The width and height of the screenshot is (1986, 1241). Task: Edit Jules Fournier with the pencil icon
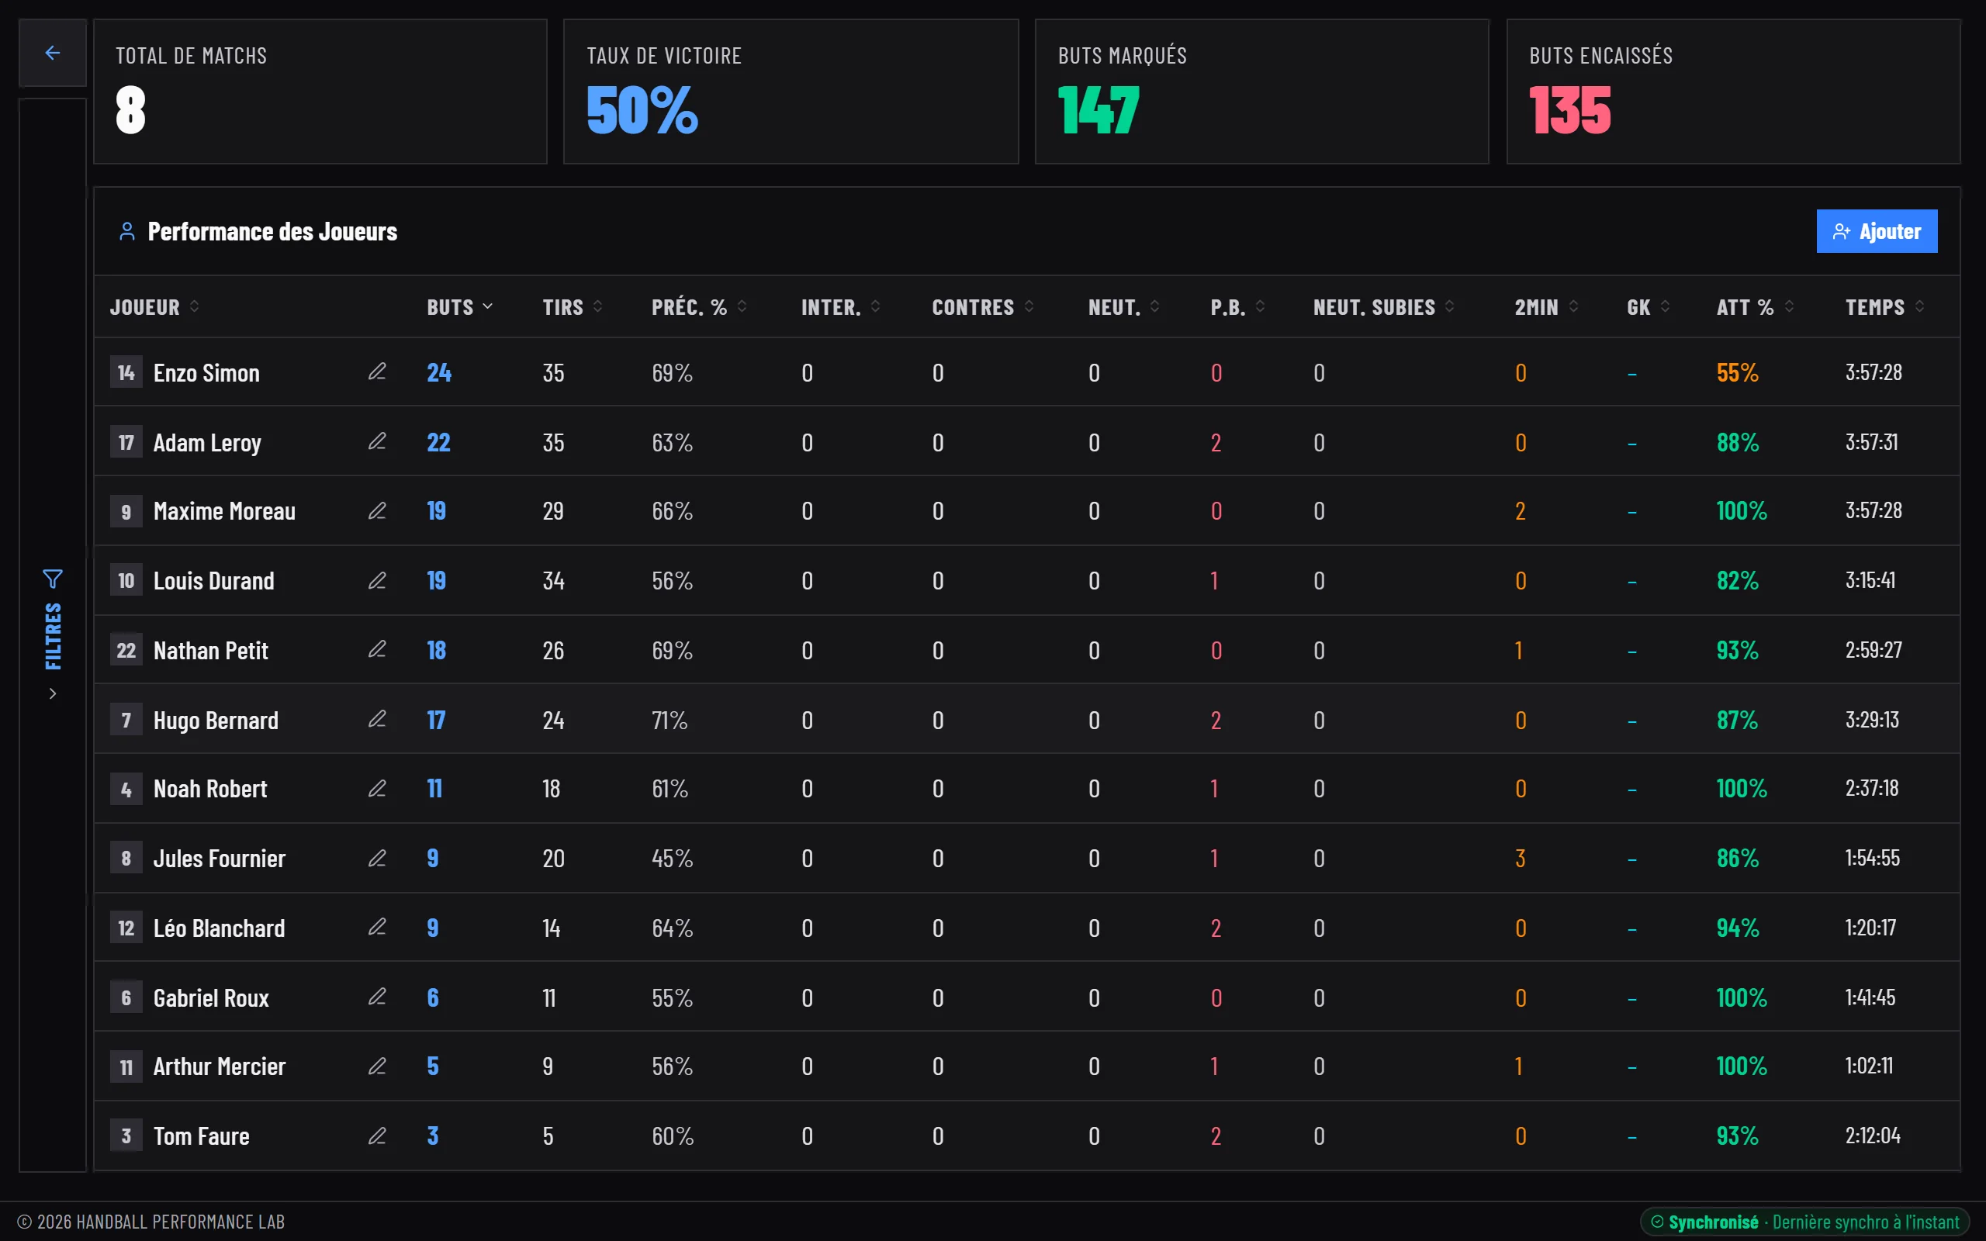click(x=377, y=858)
